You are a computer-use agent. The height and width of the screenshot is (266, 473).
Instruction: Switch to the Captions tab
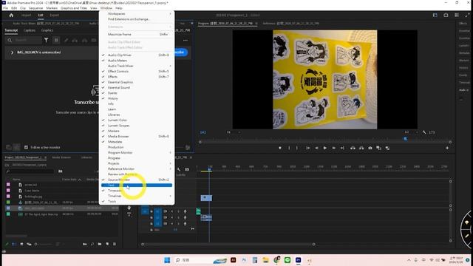click(30, 30)
